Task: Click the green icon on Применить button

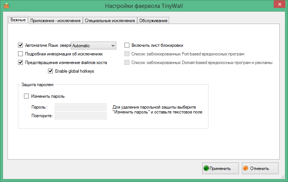Action: pos(206,168)
